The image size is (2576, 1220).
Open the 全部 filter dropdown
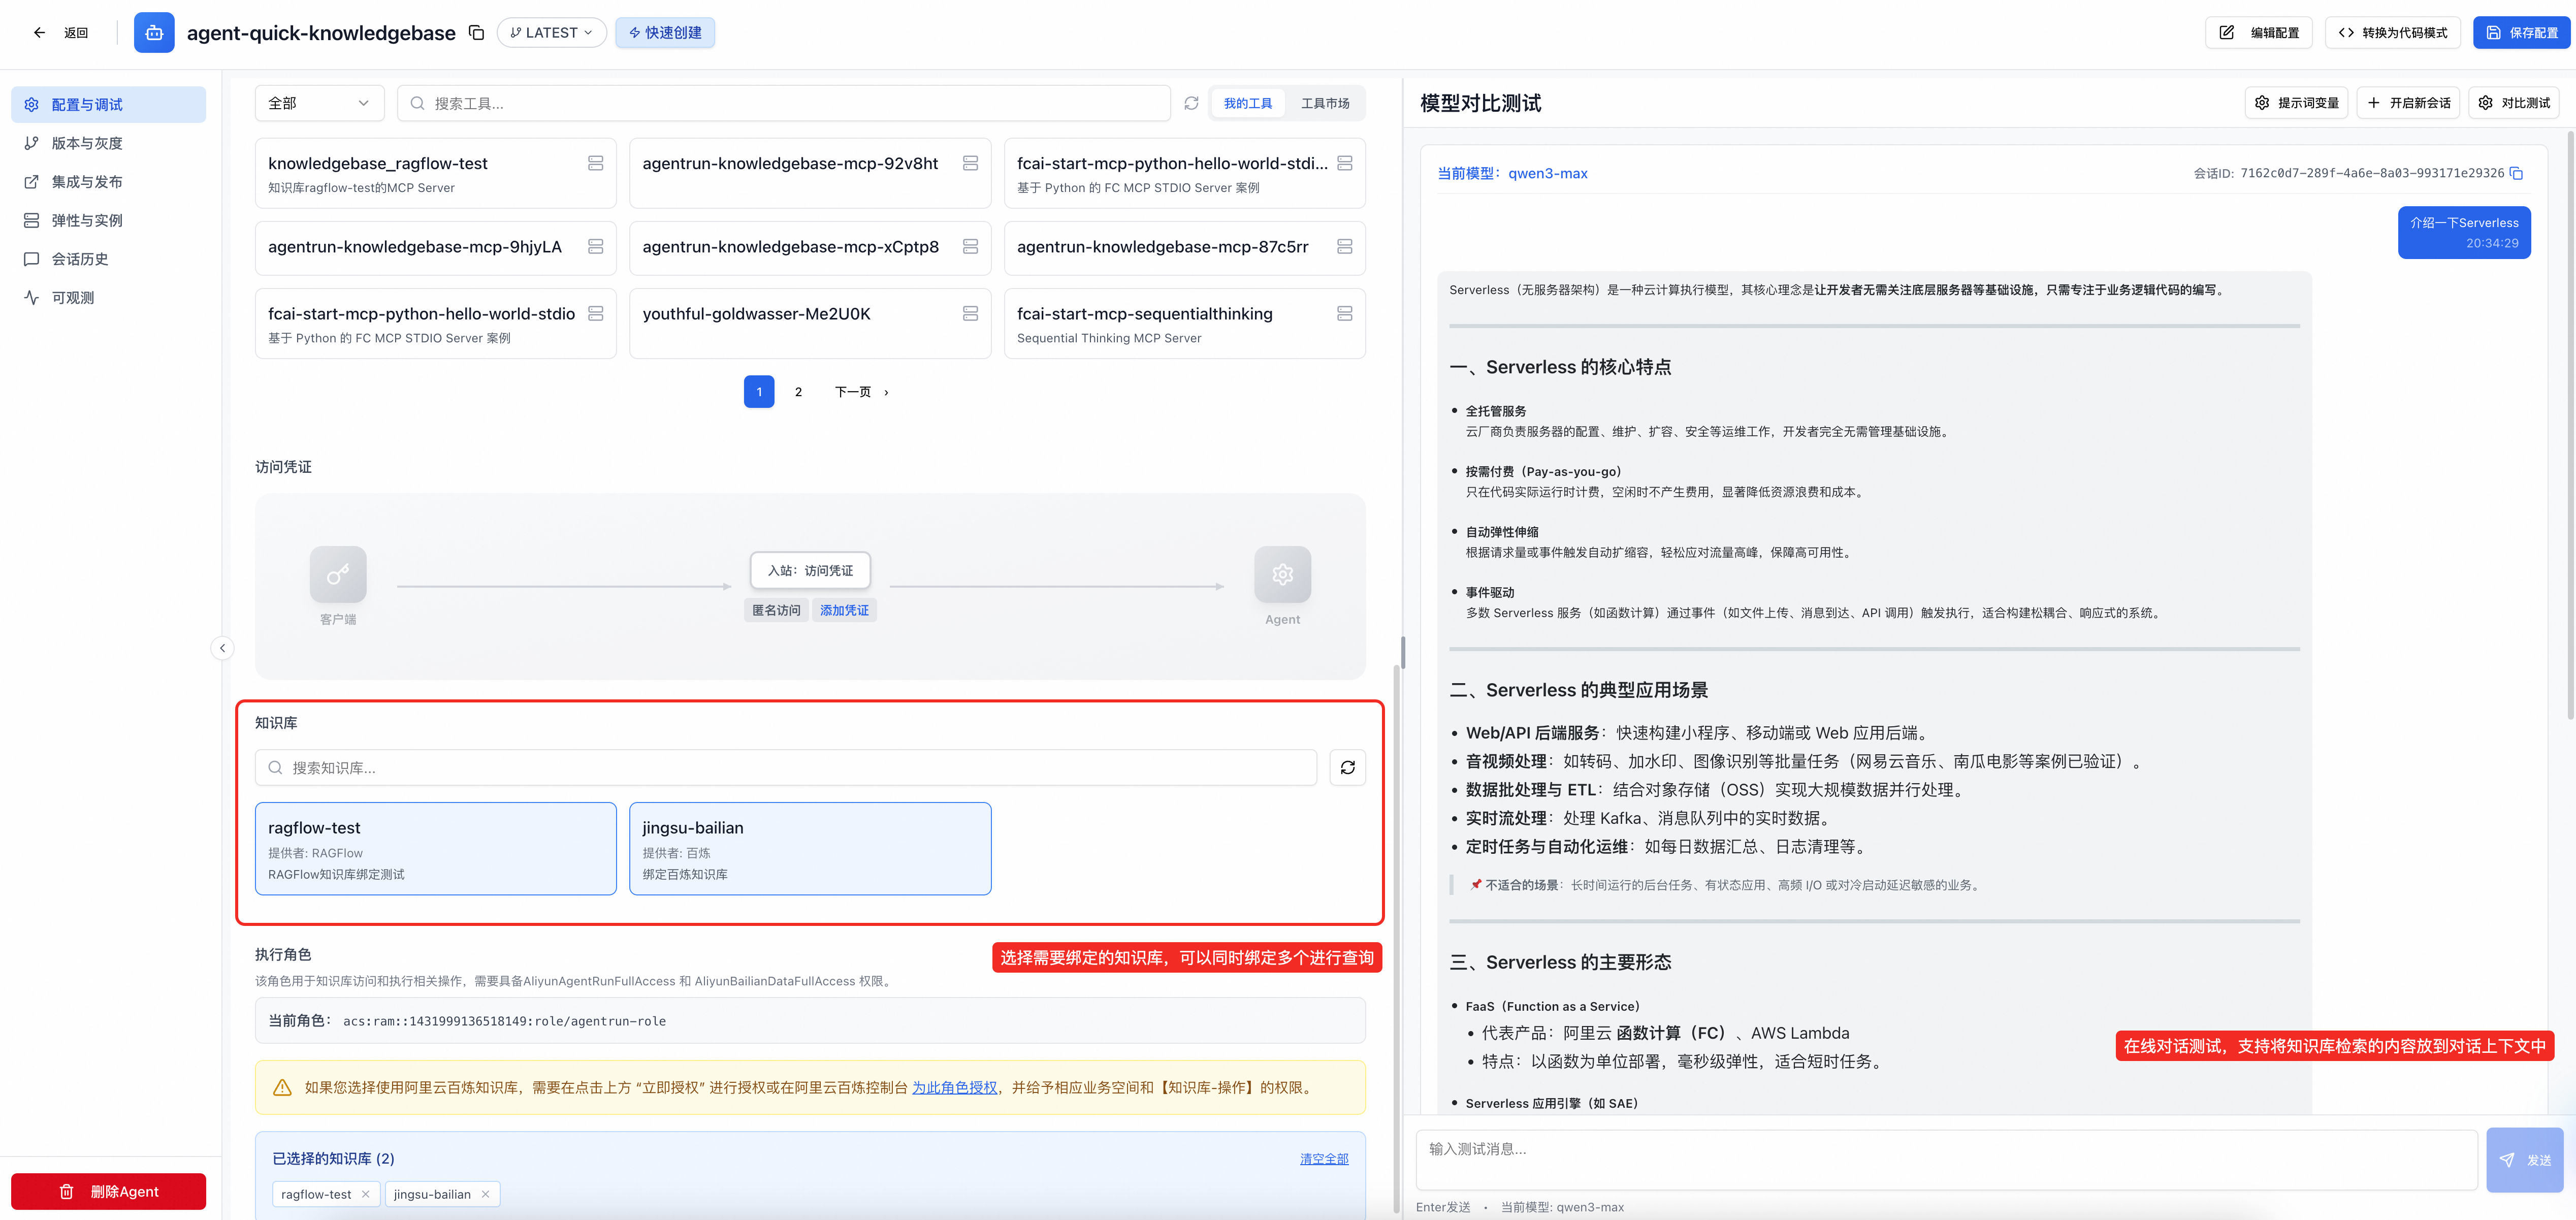tap(319, 103)
